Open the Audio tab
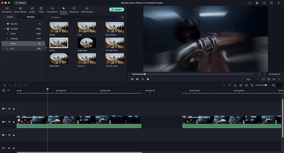Screen dimensions: 284x153 pyautogui.click(x=32, y=10)
